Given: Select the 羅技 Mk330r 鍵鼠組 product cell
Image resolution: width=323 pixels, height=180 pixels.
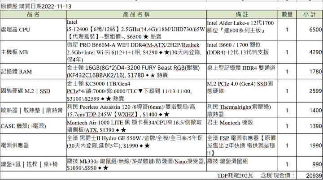Looking at the screenshot, I should (136, 164).
